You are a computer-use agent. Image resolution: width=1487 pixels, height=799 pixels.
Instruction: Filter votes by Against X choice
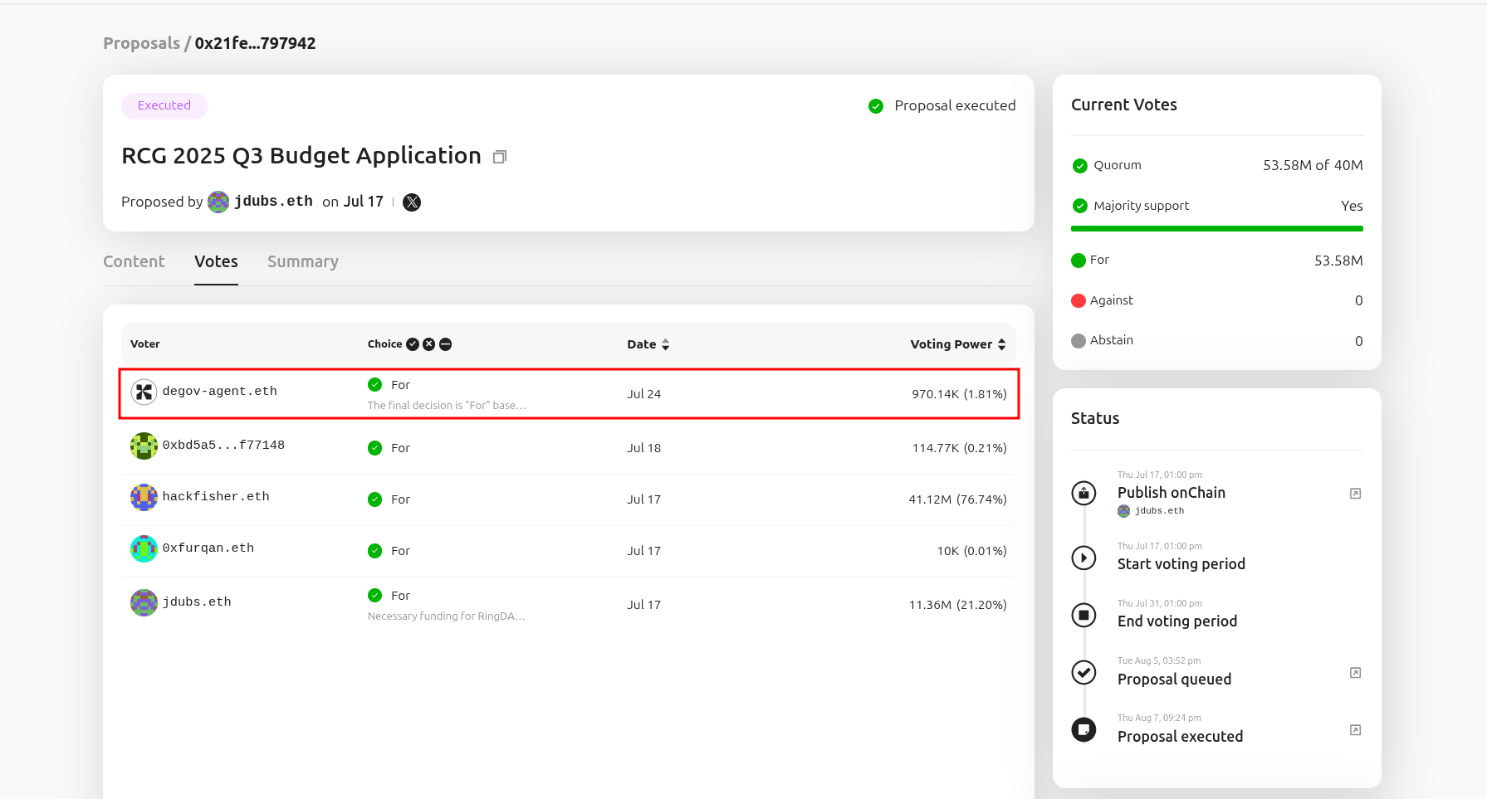point(429,344)
